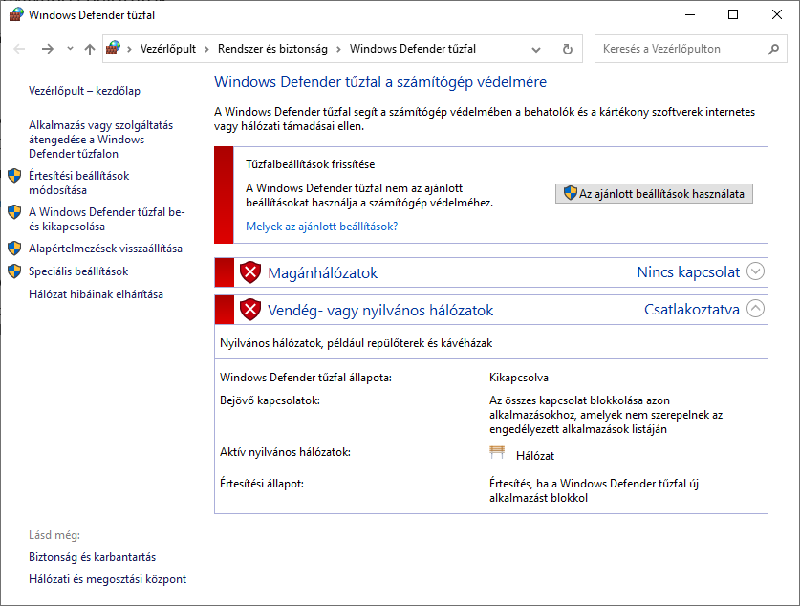The width and height of the screenshot is (800, 606).
Task: Click red X shield beside Magánhálózatok
Action: [250, 272]
